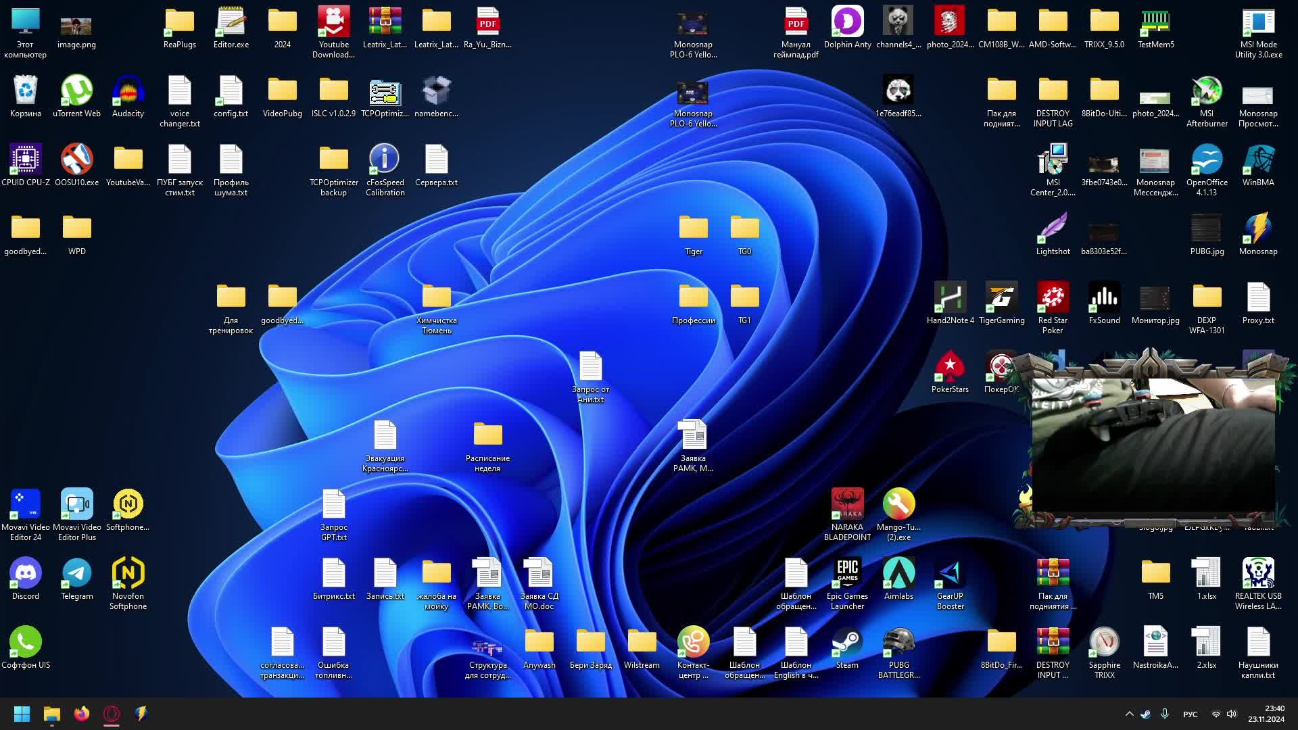The image size is (1298, 730).
Task: Select the Discord desktop icon
Action: pyautogui.click(x=26, y=573)
